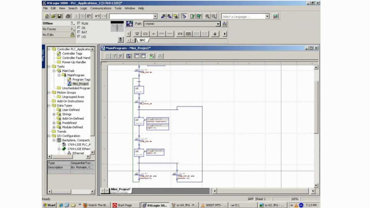Zoom out with the magnifier minus icon

click(x=214, y=16)
